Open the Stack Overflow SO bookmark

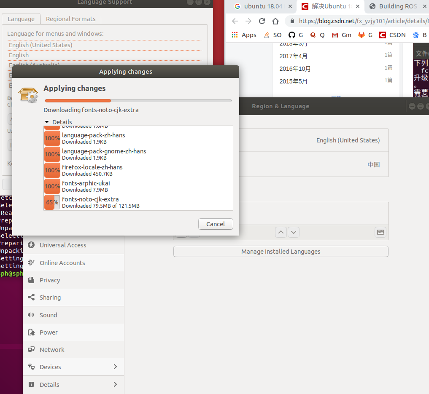273,35
